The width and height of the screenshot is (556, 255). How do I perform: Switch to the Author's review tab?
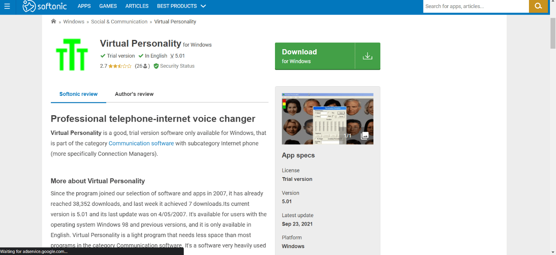pyautogui.click(x=134, y=94)
